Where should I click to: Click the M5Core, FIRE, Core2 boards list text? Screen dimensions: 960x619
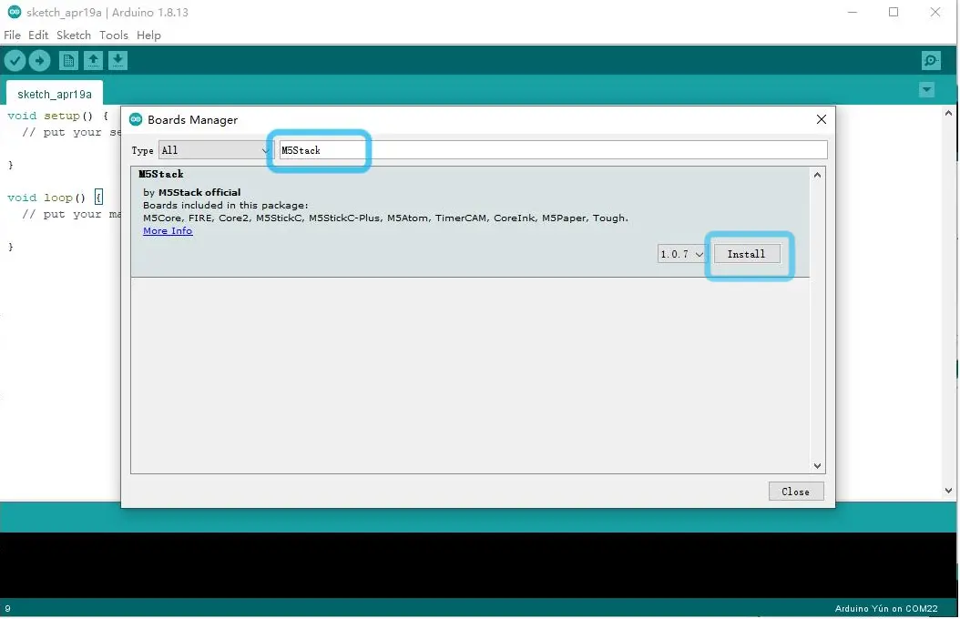[x=385, y=218]
